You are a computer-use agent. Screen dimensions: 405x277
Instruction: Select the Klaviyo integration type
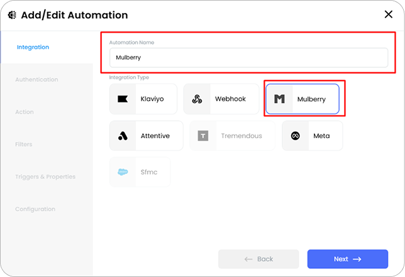point(143,99)
